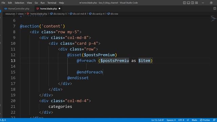
Task: Open the Terminal menu
Action: point(52,3)
